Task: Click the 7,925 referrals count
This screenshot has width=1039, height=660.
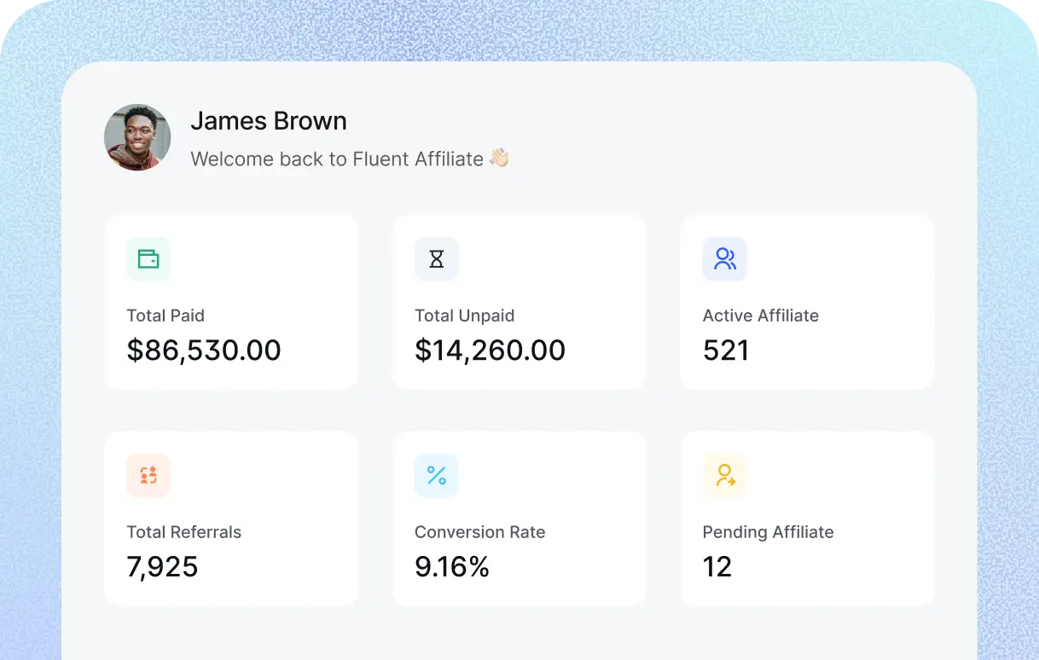Action: pos(162,567)
